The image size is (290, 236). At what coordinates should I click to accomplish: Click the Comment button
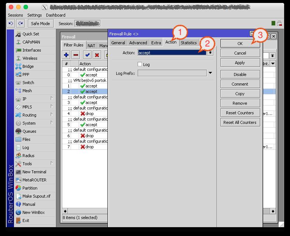pos(240,84)
